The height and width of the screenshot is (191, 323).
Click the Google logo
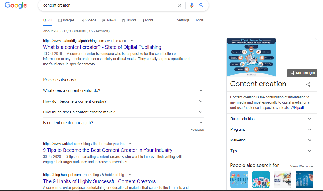coord(16,5)
